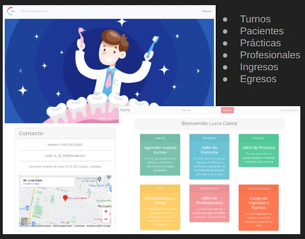Screen dimensions: 305x239
Task: Click the clinic logo in the navbar
Action: tap(11, 11)
